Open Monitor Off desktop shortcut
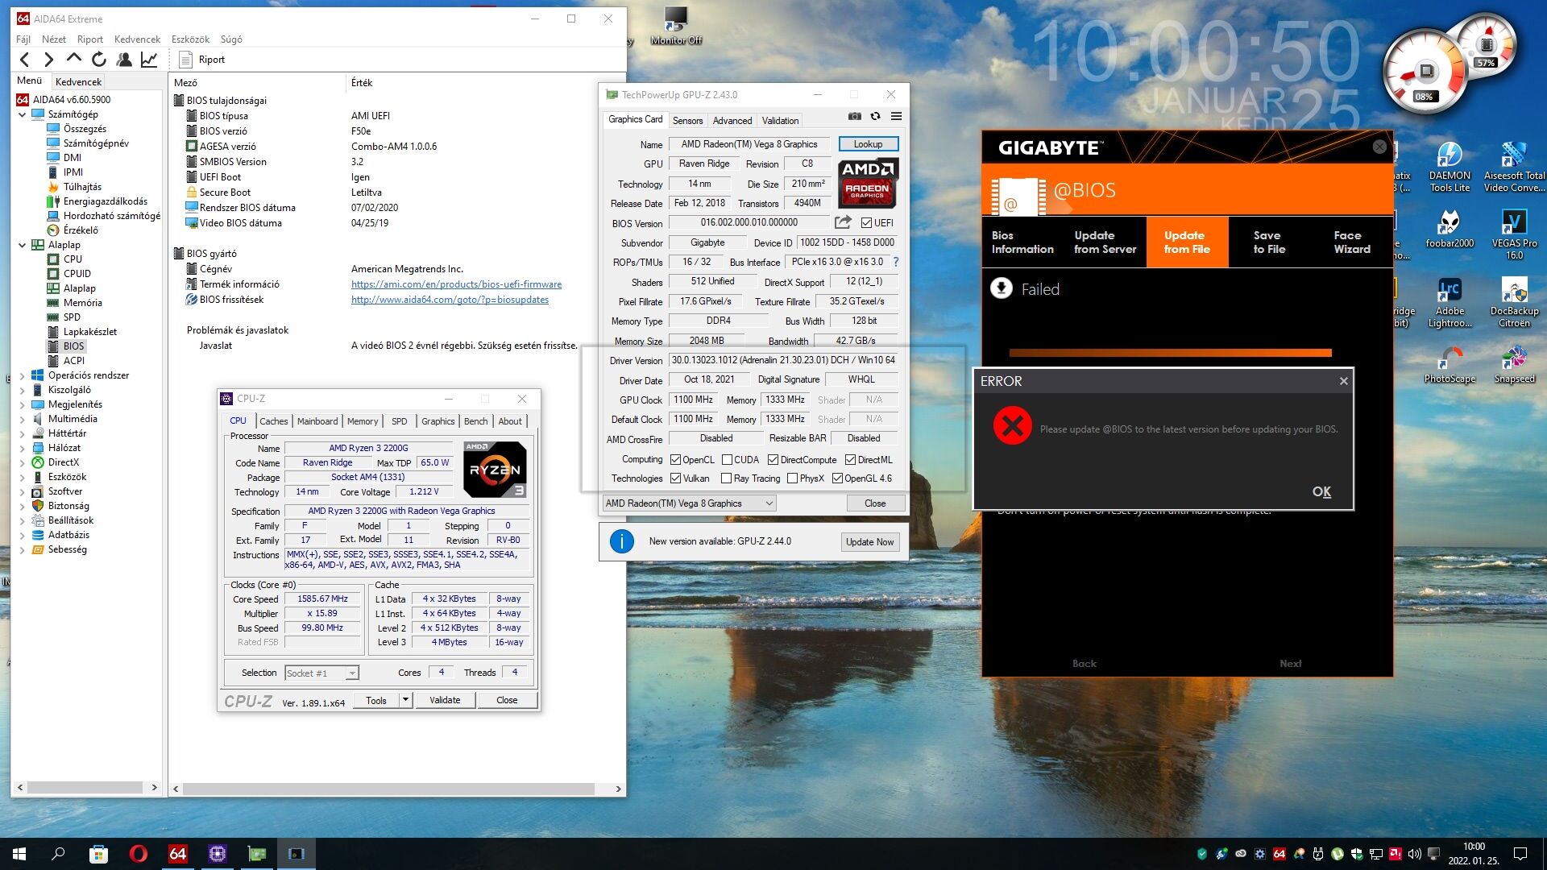 [676, 26]
